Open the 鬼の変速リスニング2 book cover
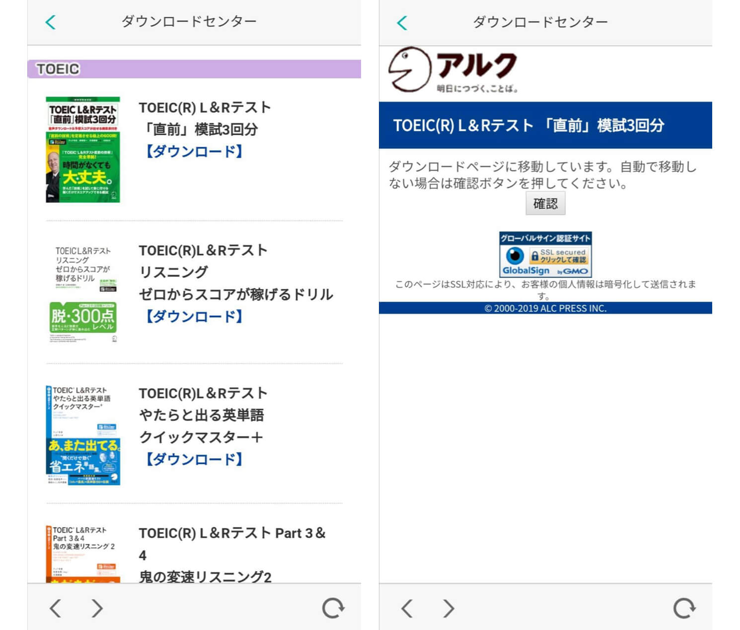Image resolution: width=740 pixels, height=630 pixels. [83, 554]
